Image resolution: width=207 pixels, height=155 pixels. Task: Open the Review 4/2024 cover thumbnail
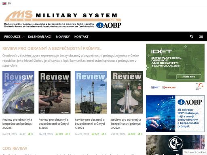tap(91, 92)
